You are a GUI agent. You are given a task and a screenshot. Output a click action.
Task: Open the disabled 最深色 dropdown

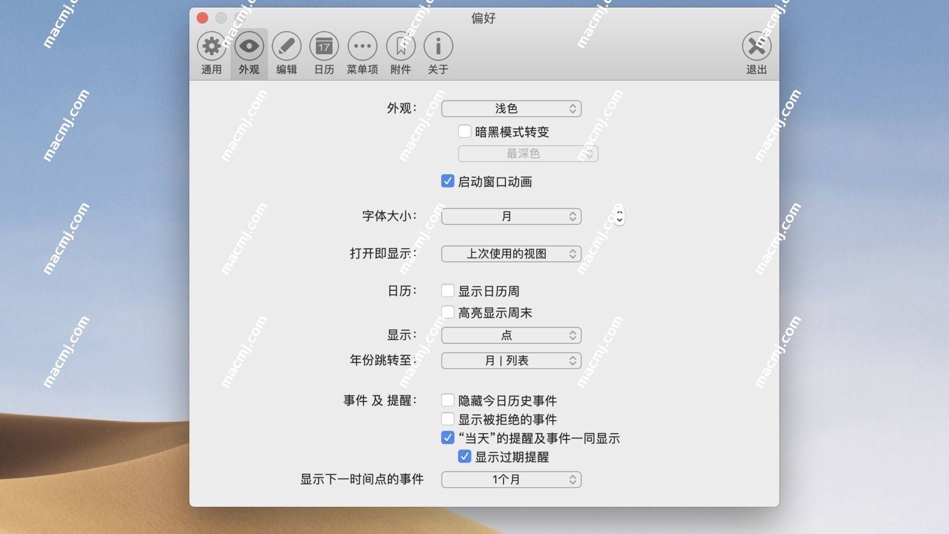click(528, 154)
